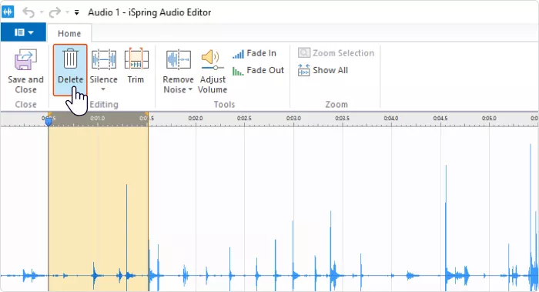This screenshot has height=292, width=539.
Task: Open the blue file menu dropdown
Action: point(23,32)
